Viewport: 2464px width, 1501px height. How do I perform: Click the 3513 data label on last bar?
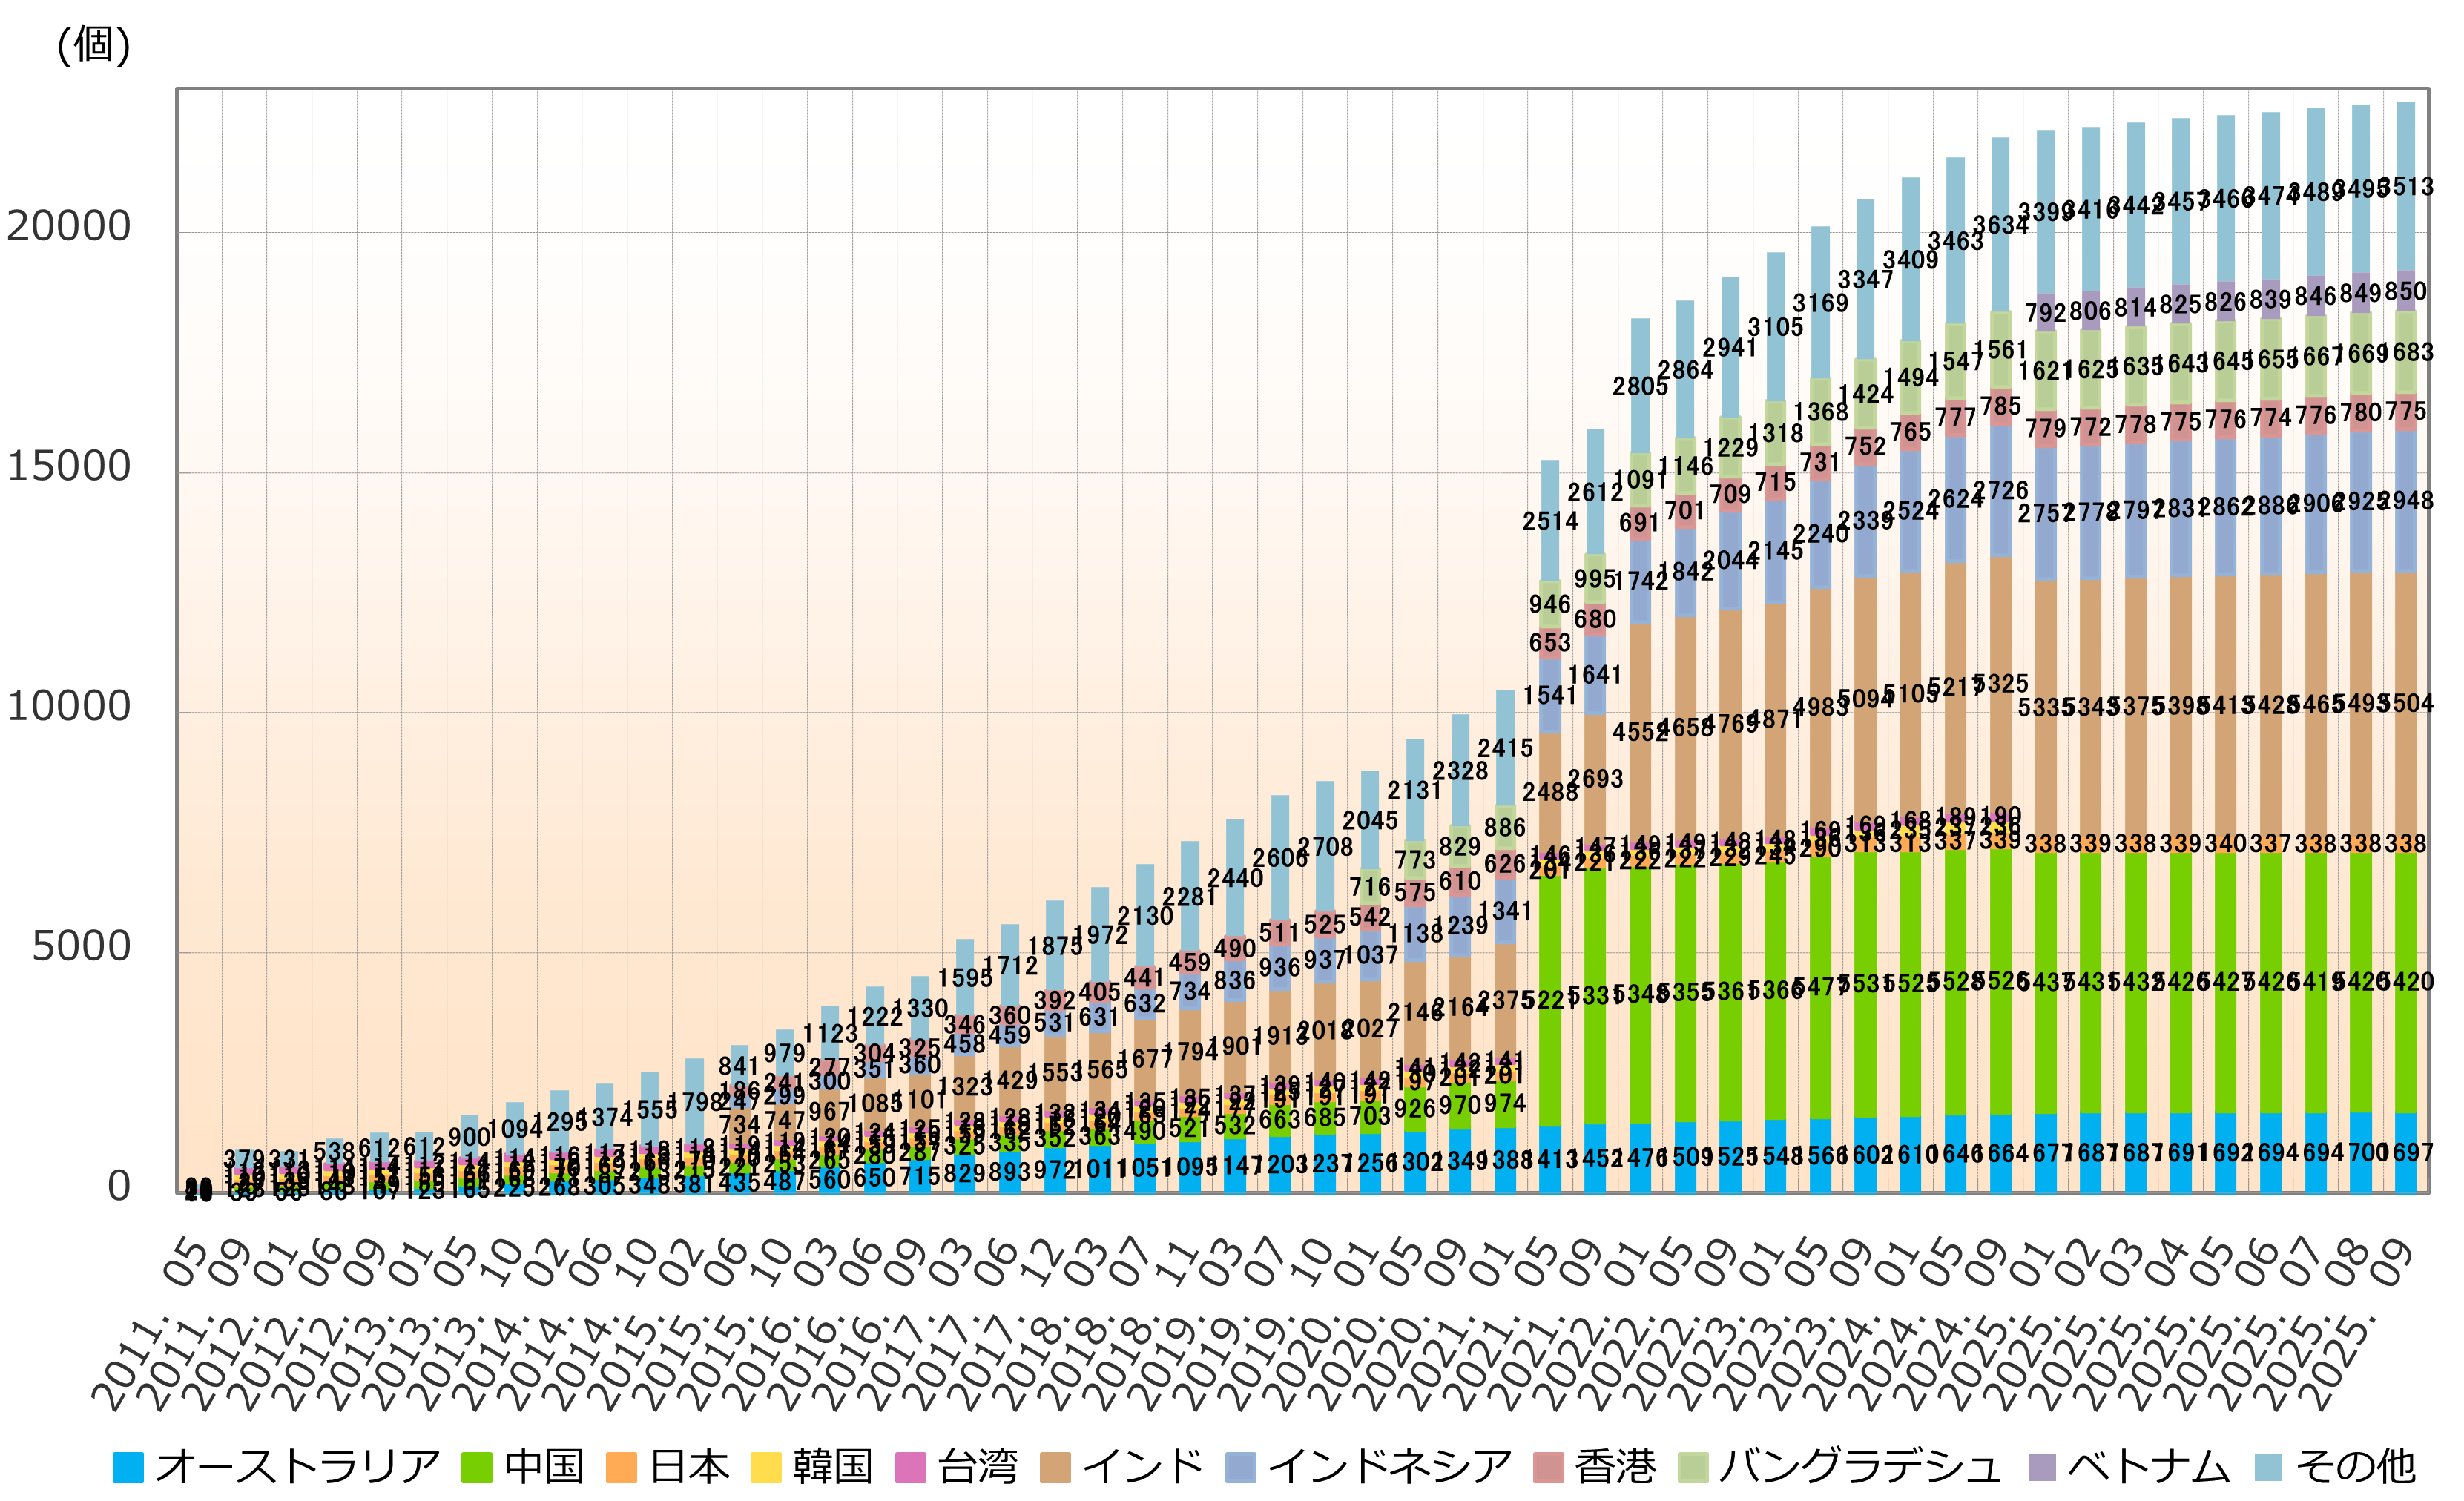2405,187
